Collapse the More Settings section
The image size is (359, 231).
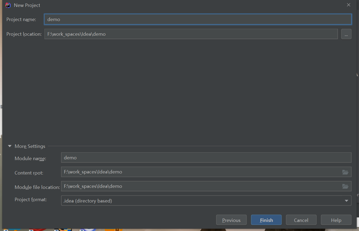pyautogui.click(x=10, y=146)
